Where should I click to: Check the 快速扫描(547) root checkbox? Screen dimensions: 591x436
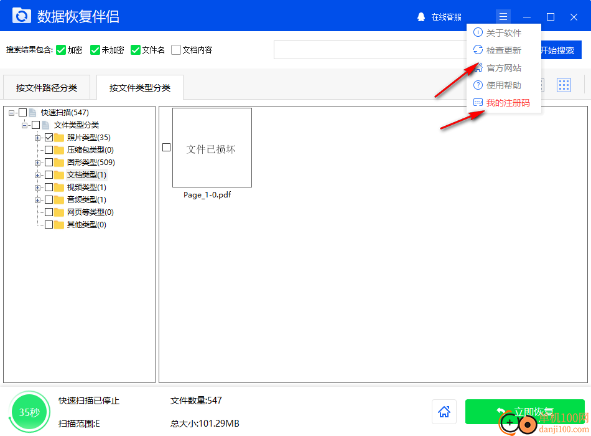pos(23,112)
